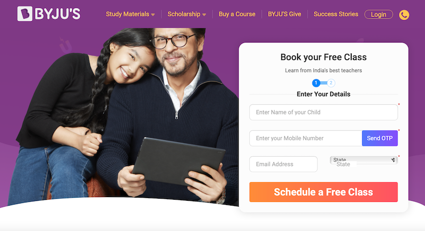Click Schedule a Free Class button

click(324, 192)
